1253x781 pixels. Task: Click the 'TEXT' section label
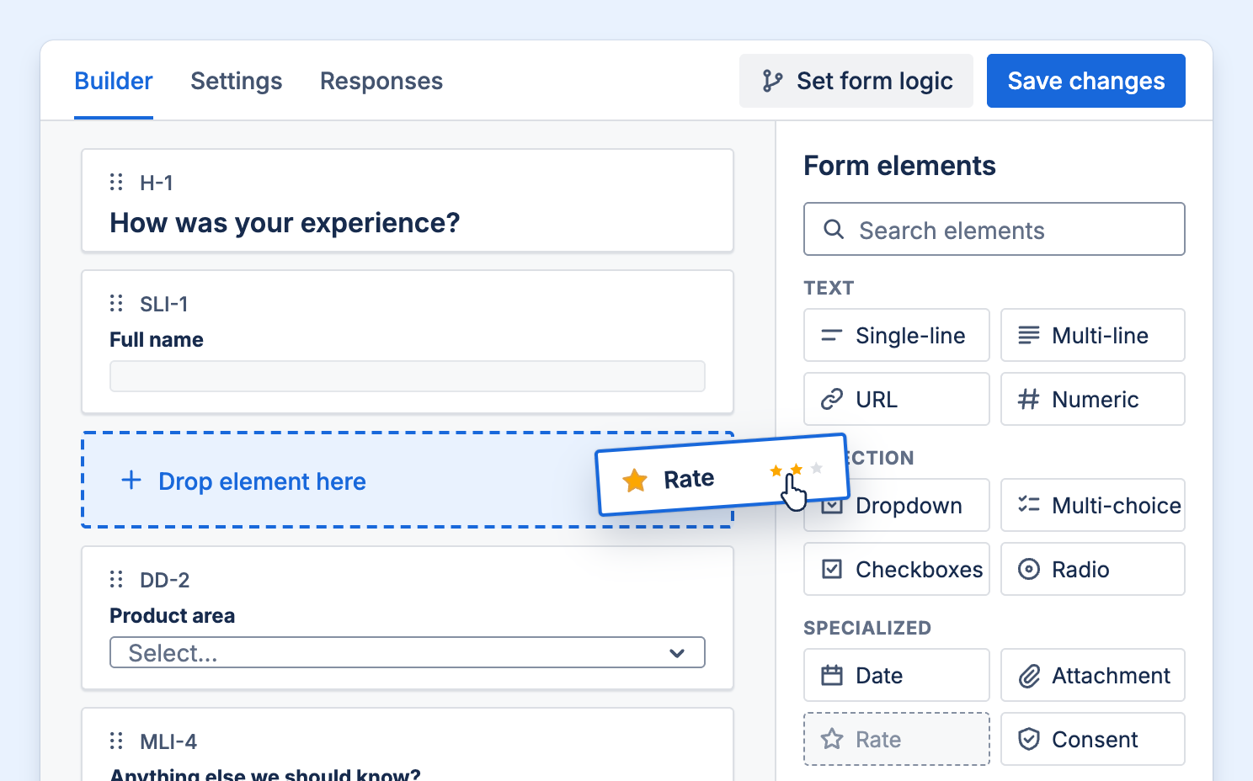(829, 288)
